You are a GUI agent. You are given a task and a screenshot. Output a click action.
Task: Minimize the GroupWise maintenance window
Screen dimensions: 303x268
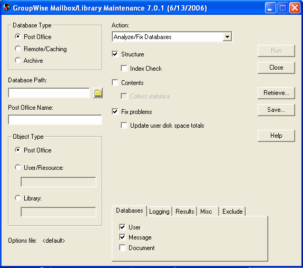[270, 8]
